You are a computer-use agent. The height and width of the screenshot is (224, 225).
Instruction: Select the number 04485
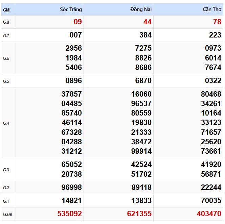72,103
